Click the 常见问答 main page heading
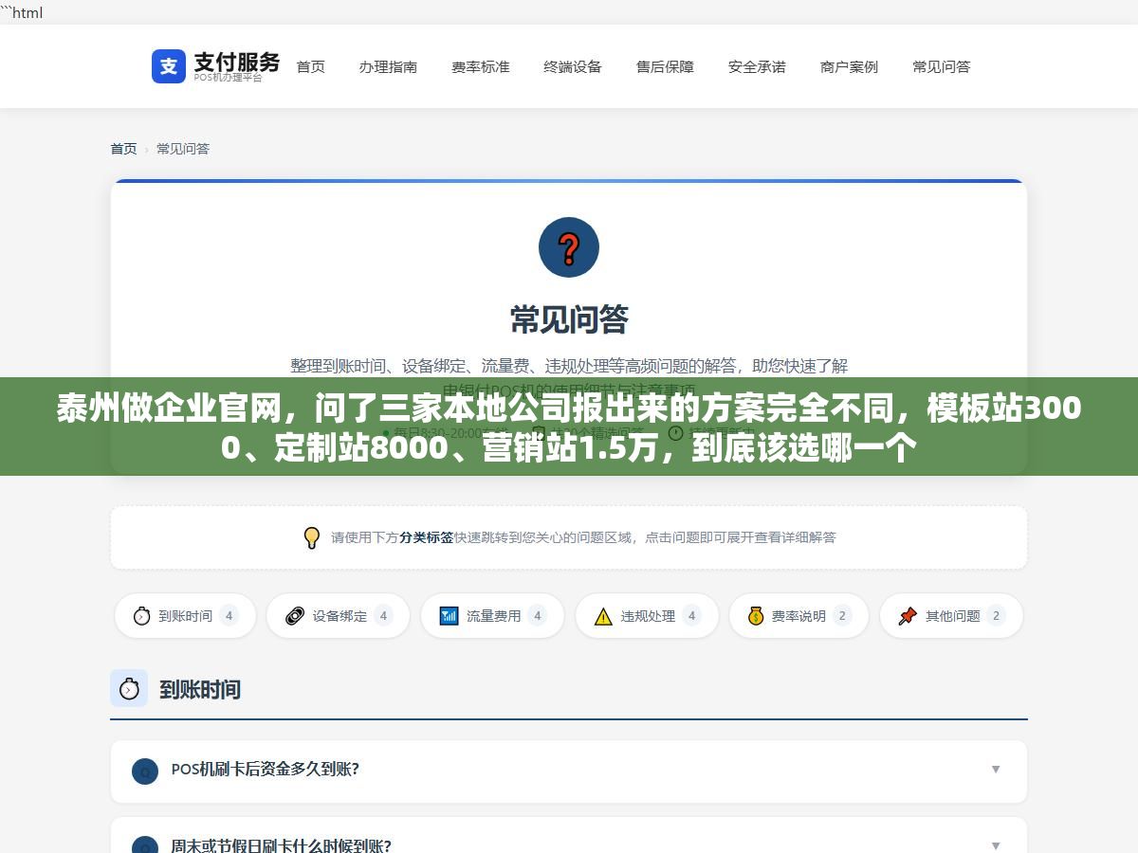1138x853 pixels. click(569, 319)
